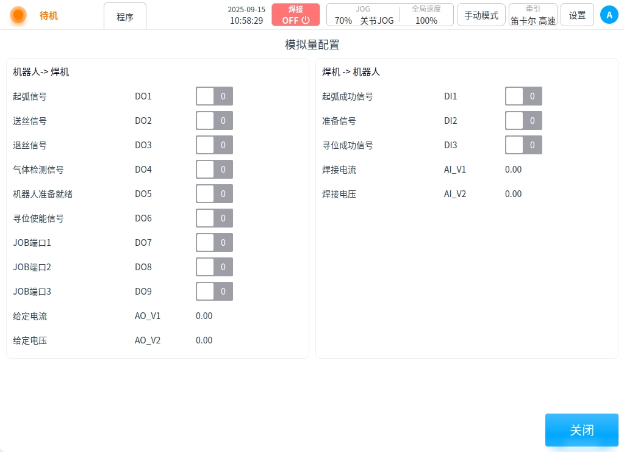Turn on the 气体检测信号 DO4 switch
The width and height of the screenshot is (624, 452).
214,170
